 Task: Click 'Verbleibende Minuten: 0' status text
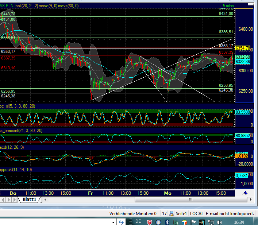(x=133, y=214)
